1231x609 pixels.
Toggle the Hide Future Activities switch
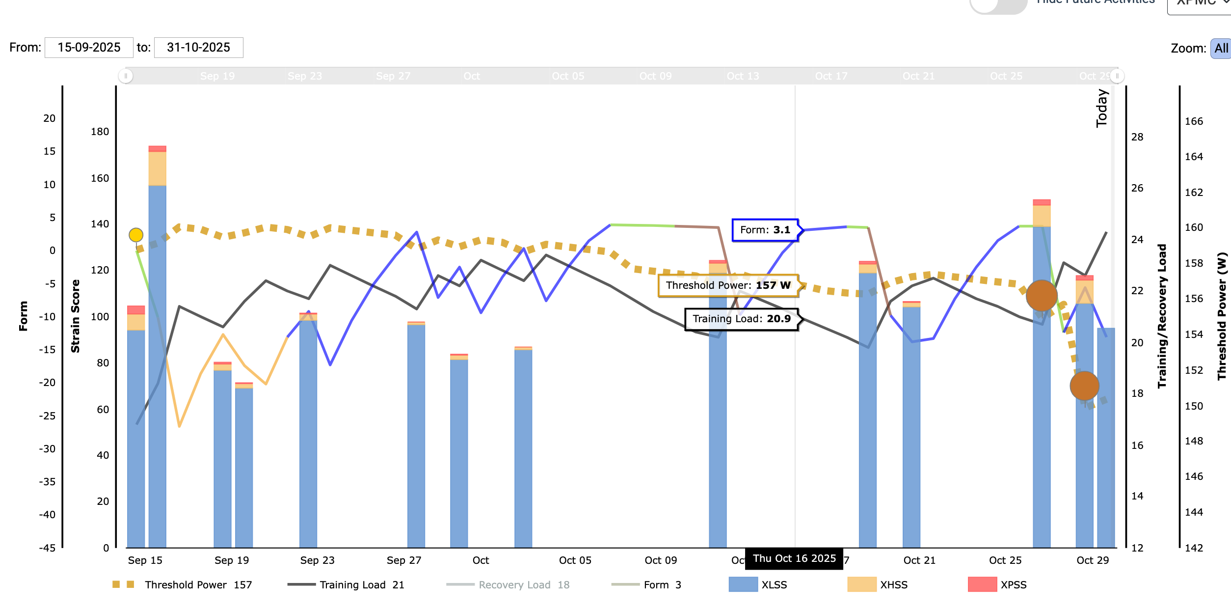(x=998, y=4)
